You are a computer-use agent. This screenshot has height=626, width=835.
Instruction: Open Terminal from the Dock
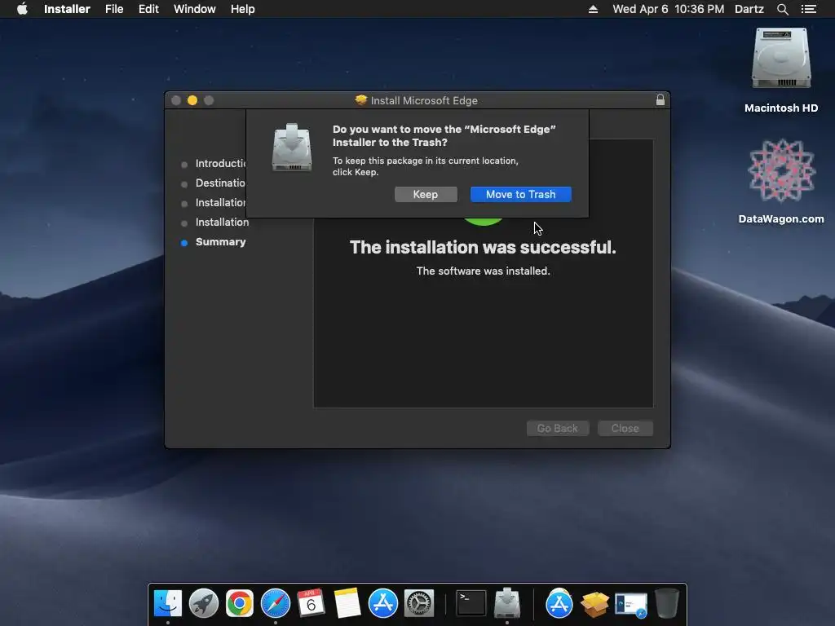471,603
